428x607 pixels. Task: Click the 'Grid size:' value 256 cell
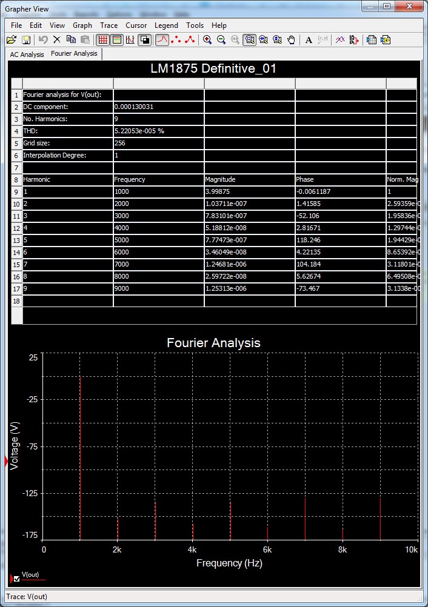(x=158, y=143)
